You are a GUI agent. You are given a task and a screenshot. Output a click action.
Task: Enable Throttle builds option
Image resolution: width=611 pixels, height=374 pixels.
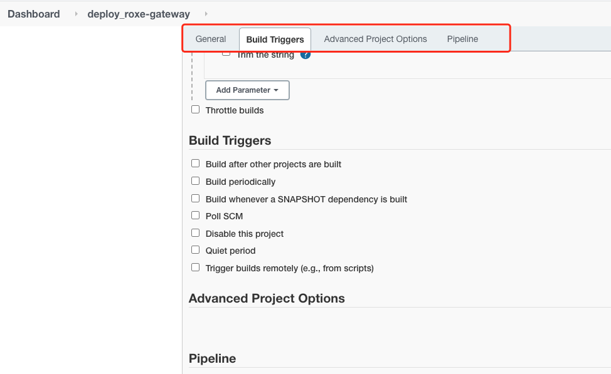pyautogui.click(x=195, y=110)
